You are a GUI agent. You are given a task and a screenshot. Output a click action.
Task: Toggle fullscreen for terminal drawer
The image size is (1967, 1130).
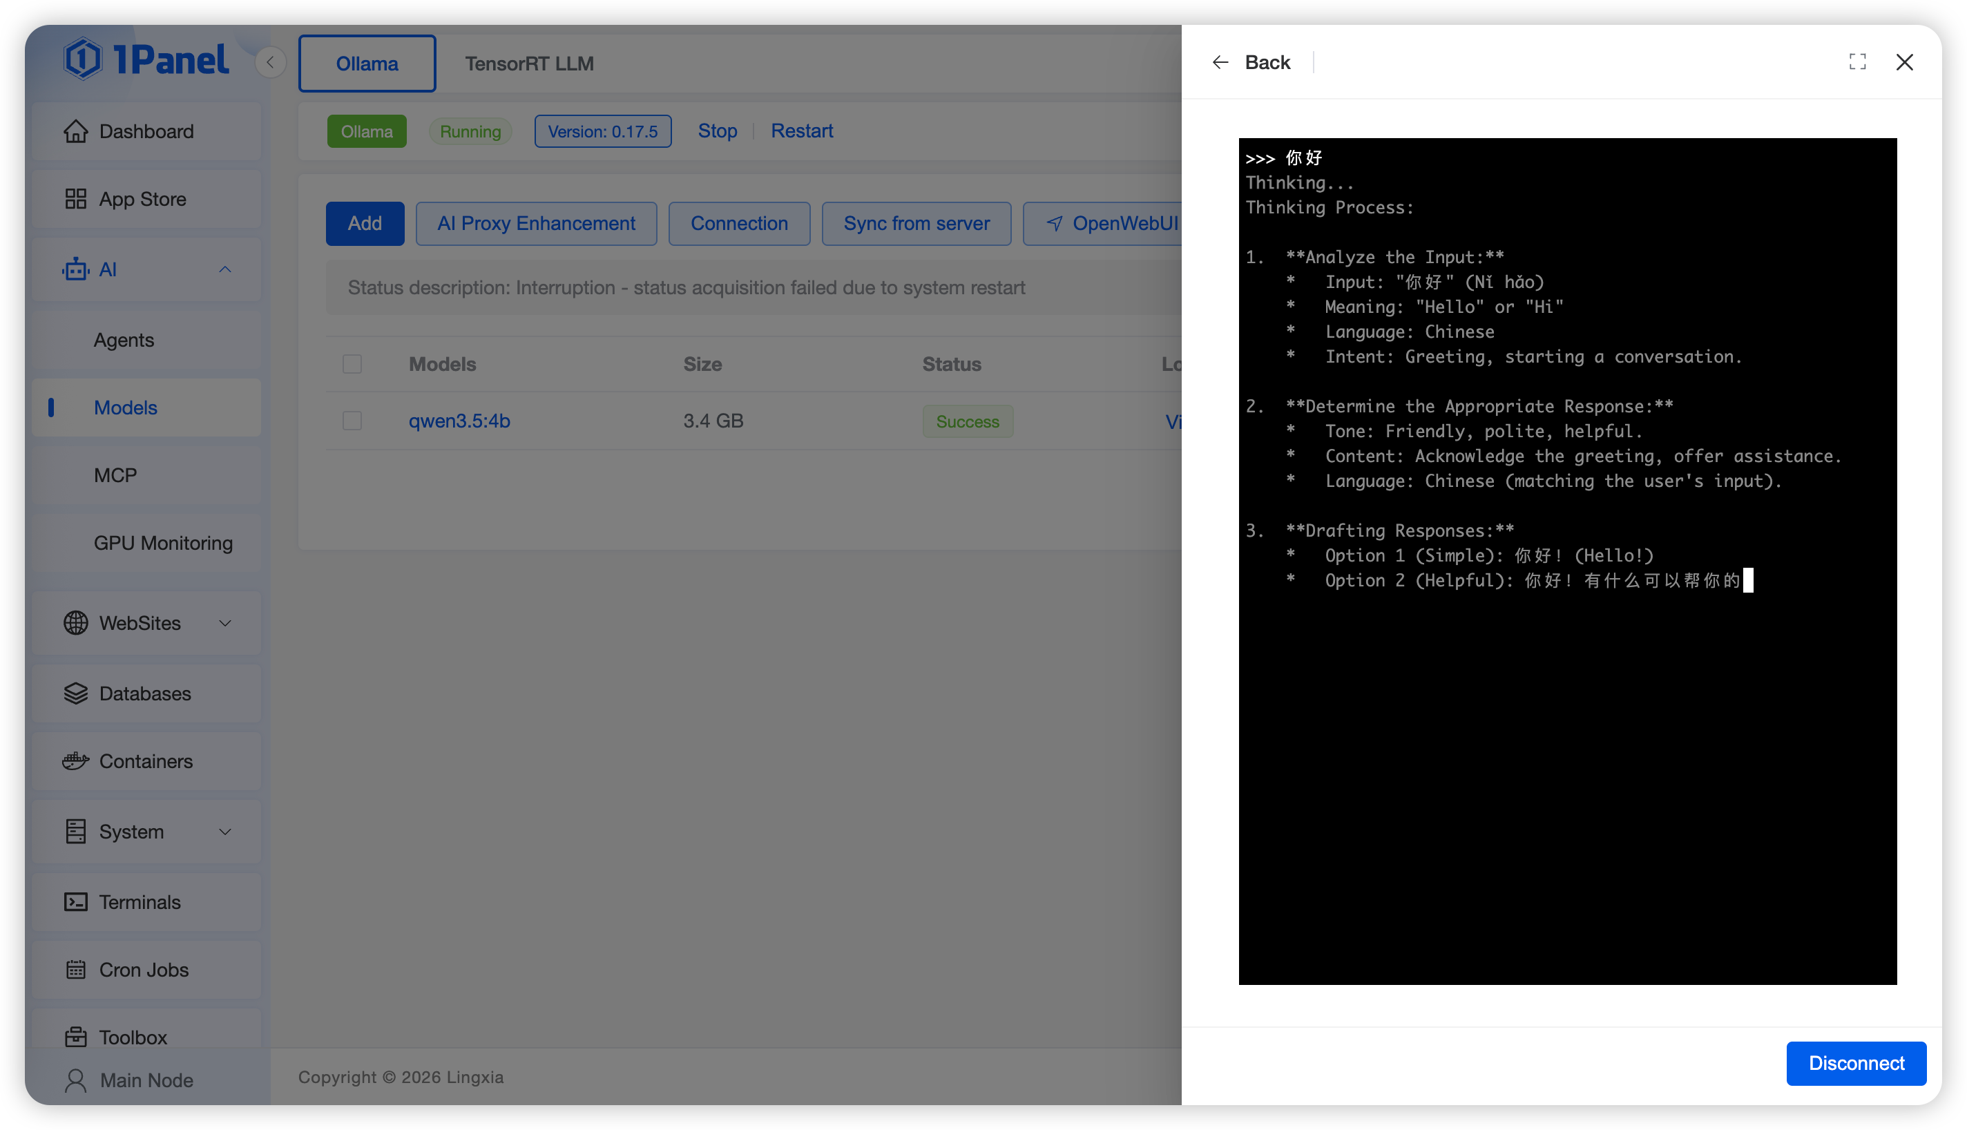pos(1856,62)
